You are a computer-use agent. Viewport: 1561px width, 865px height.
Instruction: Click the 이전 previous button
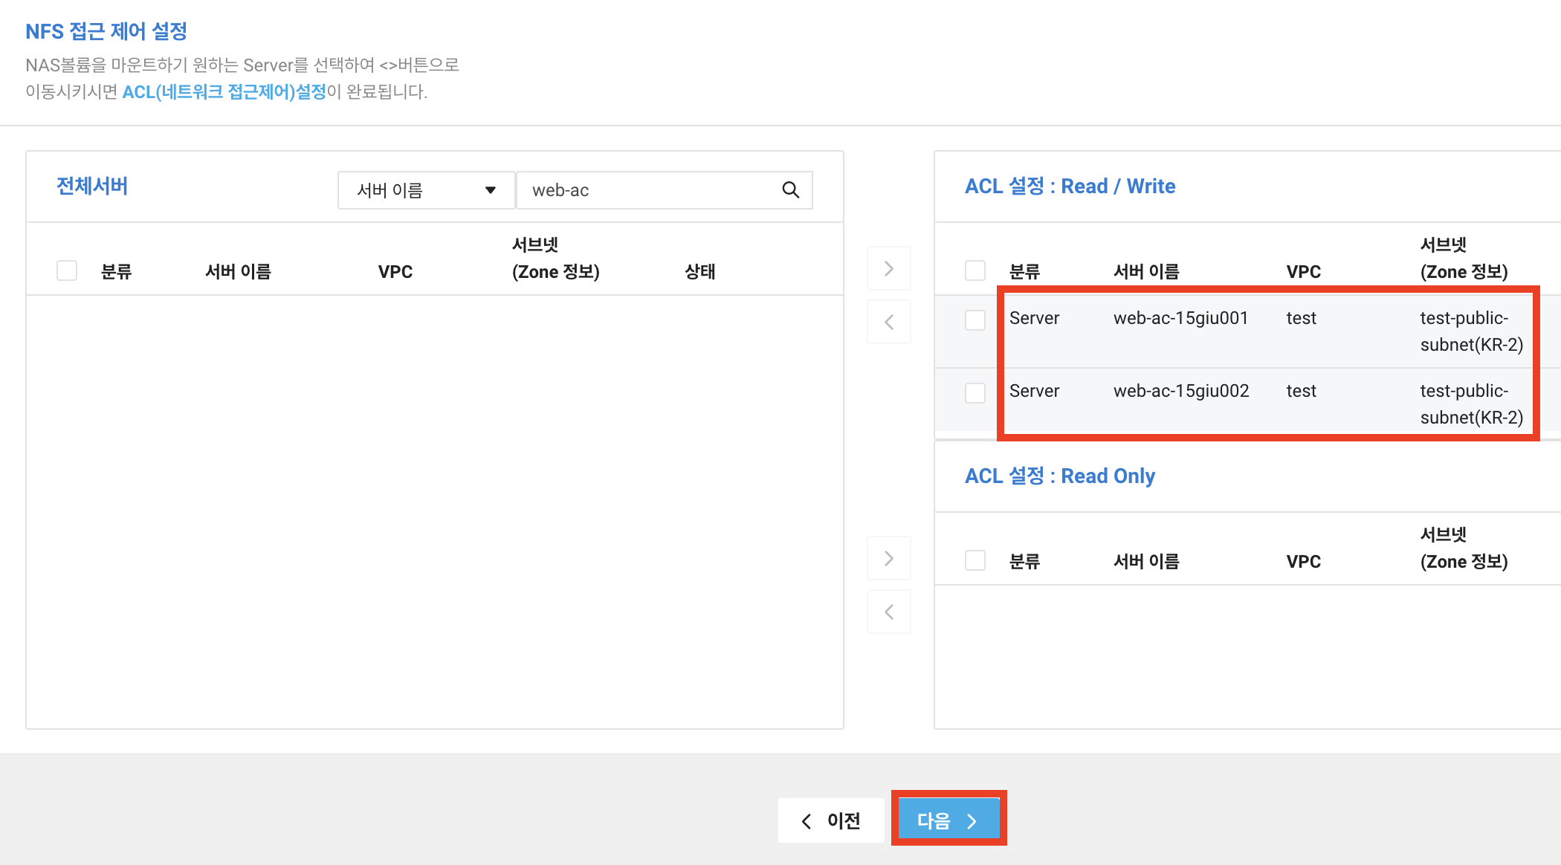(x=830, y=820)
